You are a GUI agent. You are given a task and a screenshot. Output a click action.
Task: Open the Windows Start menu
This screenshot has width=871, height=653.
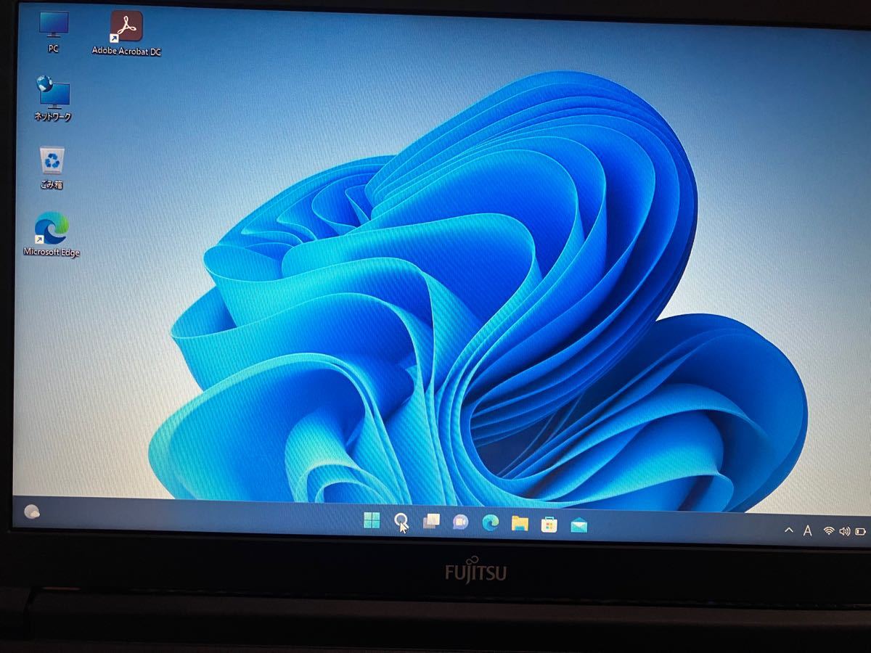[372, 519]
